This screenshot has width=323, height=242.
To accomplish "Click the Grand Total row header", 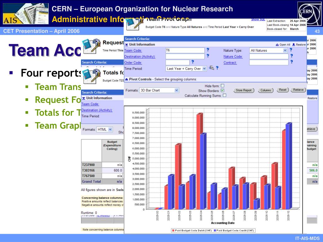I will click(x=91, y=181).
